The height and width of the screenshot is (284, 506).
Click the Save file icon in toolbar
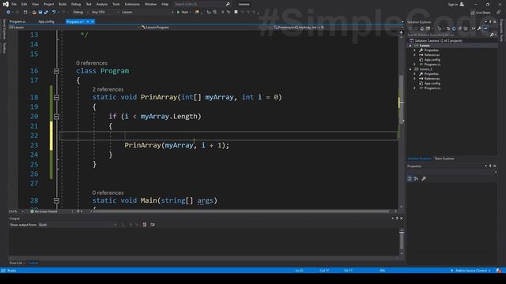[x=40, y=13]
